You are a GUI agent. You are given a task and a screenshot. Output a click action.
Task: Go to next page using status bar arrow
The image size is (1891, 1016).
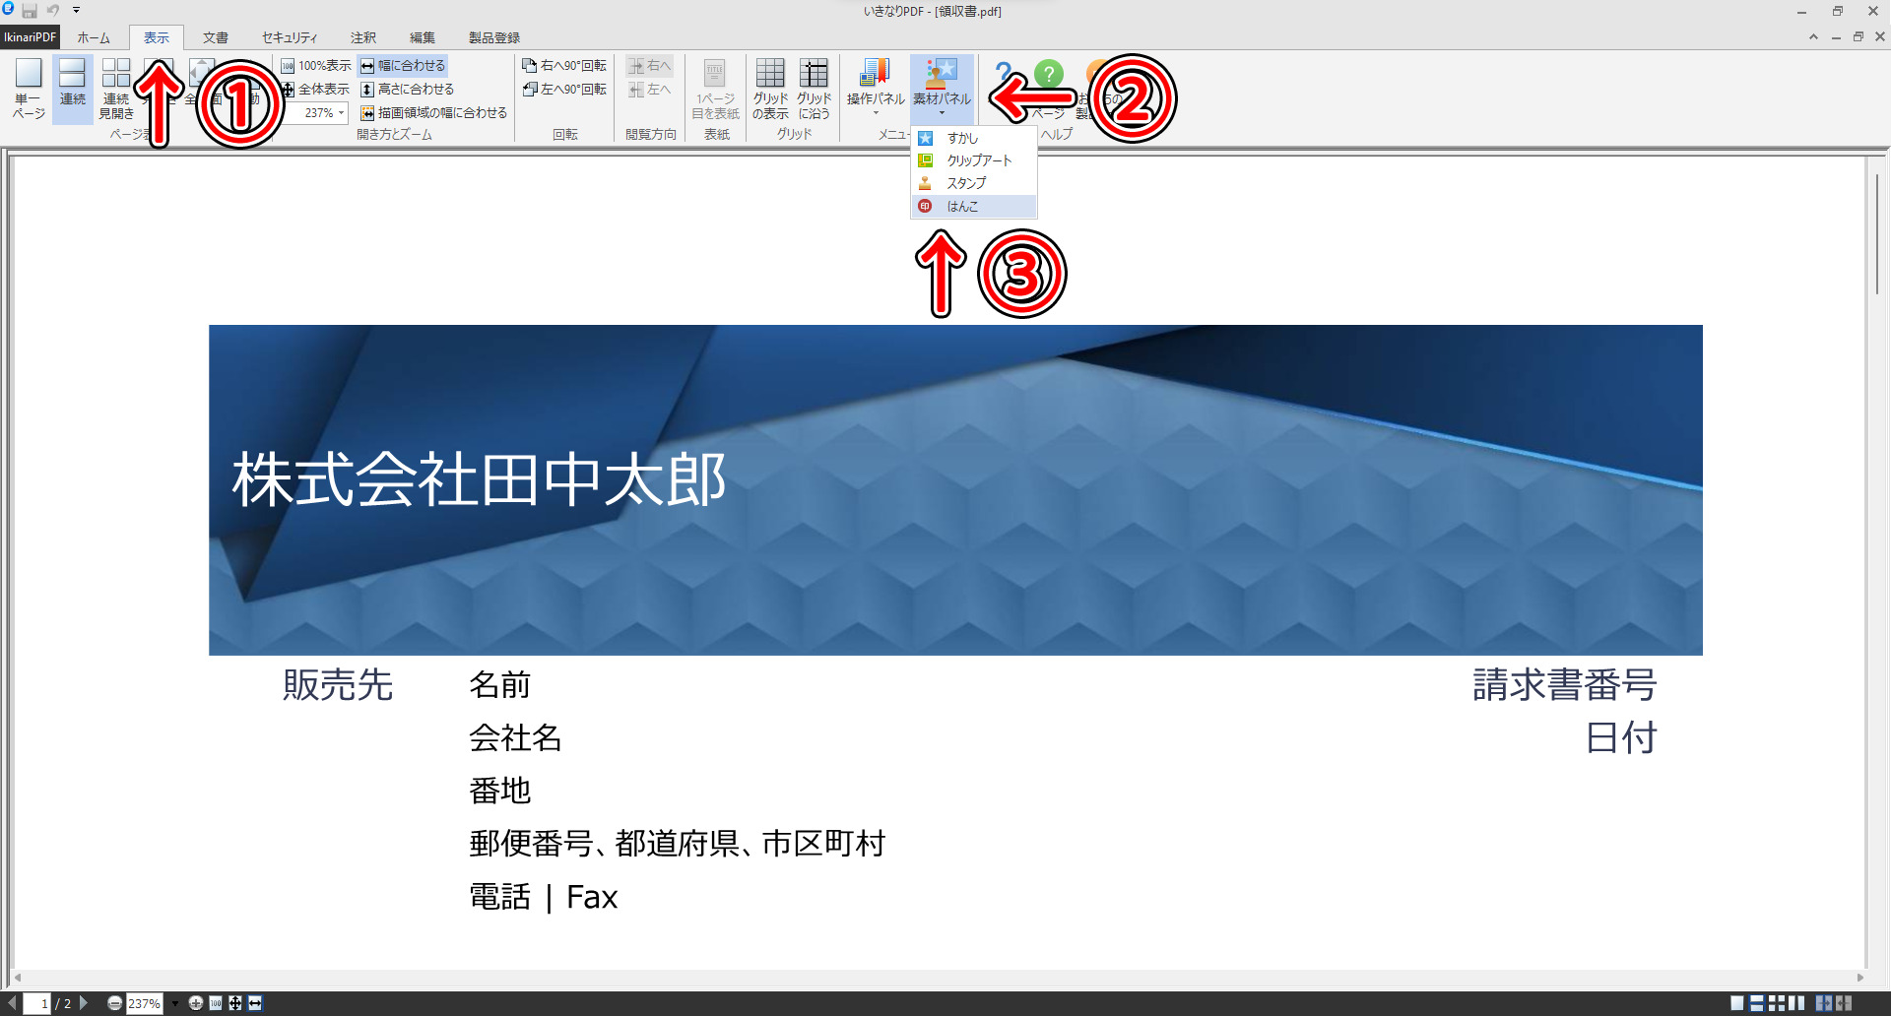(x=84, y=1003)
